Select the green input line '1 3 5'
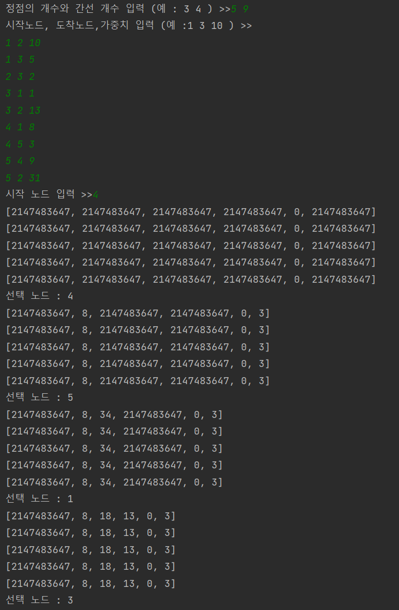 (x=20, y=60)
